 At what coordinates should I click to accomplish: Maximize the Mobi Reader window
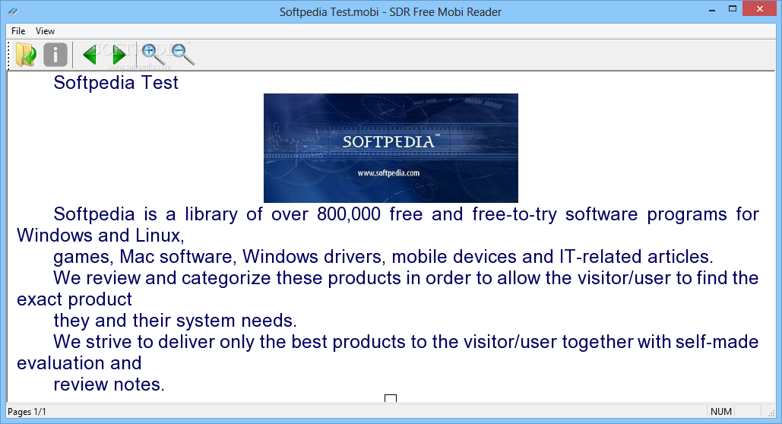tap(732, 9)
